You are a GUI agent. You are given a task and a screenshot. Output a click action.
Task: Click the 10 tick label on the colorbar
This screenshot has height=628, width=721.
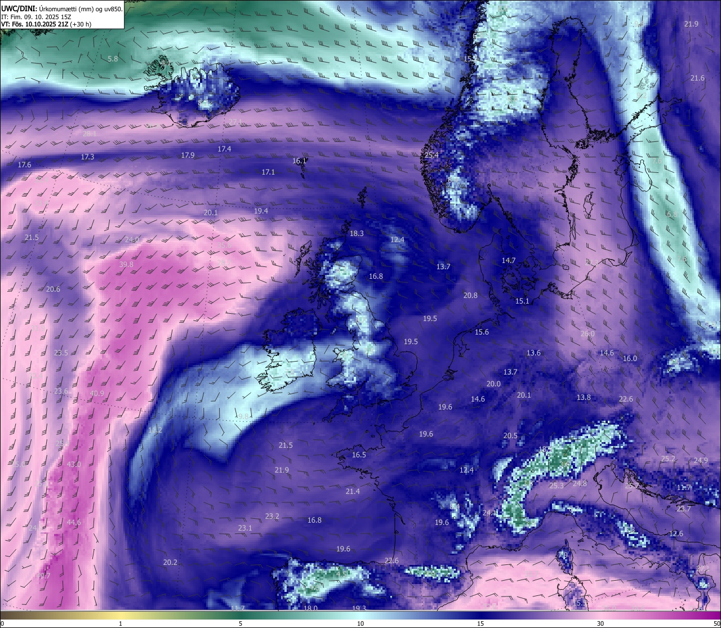(x=360, y=623)
